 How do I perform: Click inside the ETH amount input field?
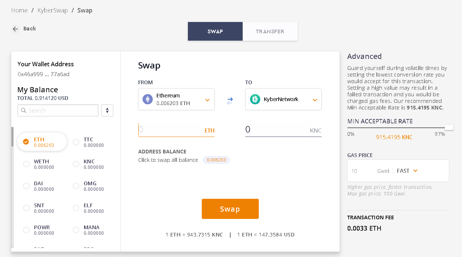coord(172,129)
